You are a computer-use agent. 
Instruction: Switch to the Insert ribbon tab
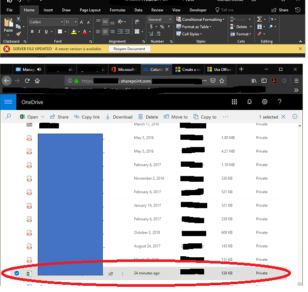[x=48, y=10]
